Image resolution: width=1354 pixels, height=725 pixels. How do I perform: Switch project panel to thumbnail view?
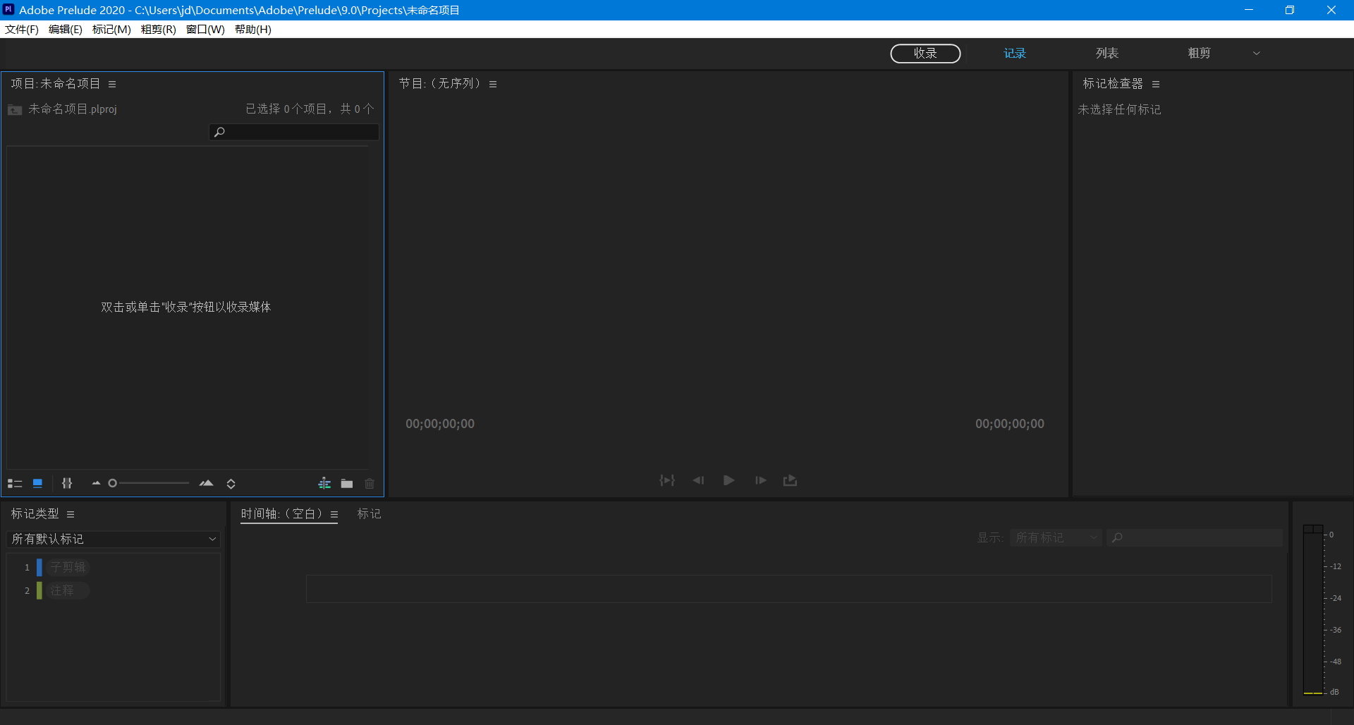[38, 483]
